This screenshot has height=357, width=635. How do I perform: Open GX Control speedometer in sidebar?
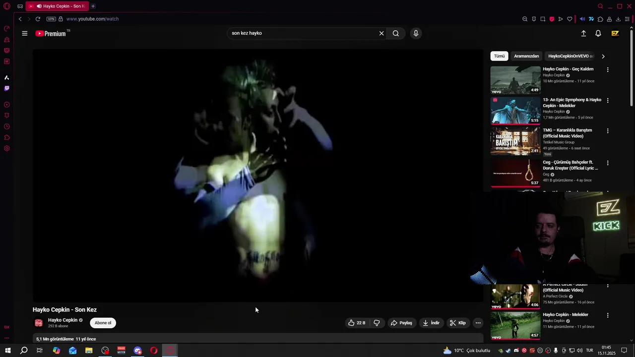pyautogui.click(x=7, y=28)
